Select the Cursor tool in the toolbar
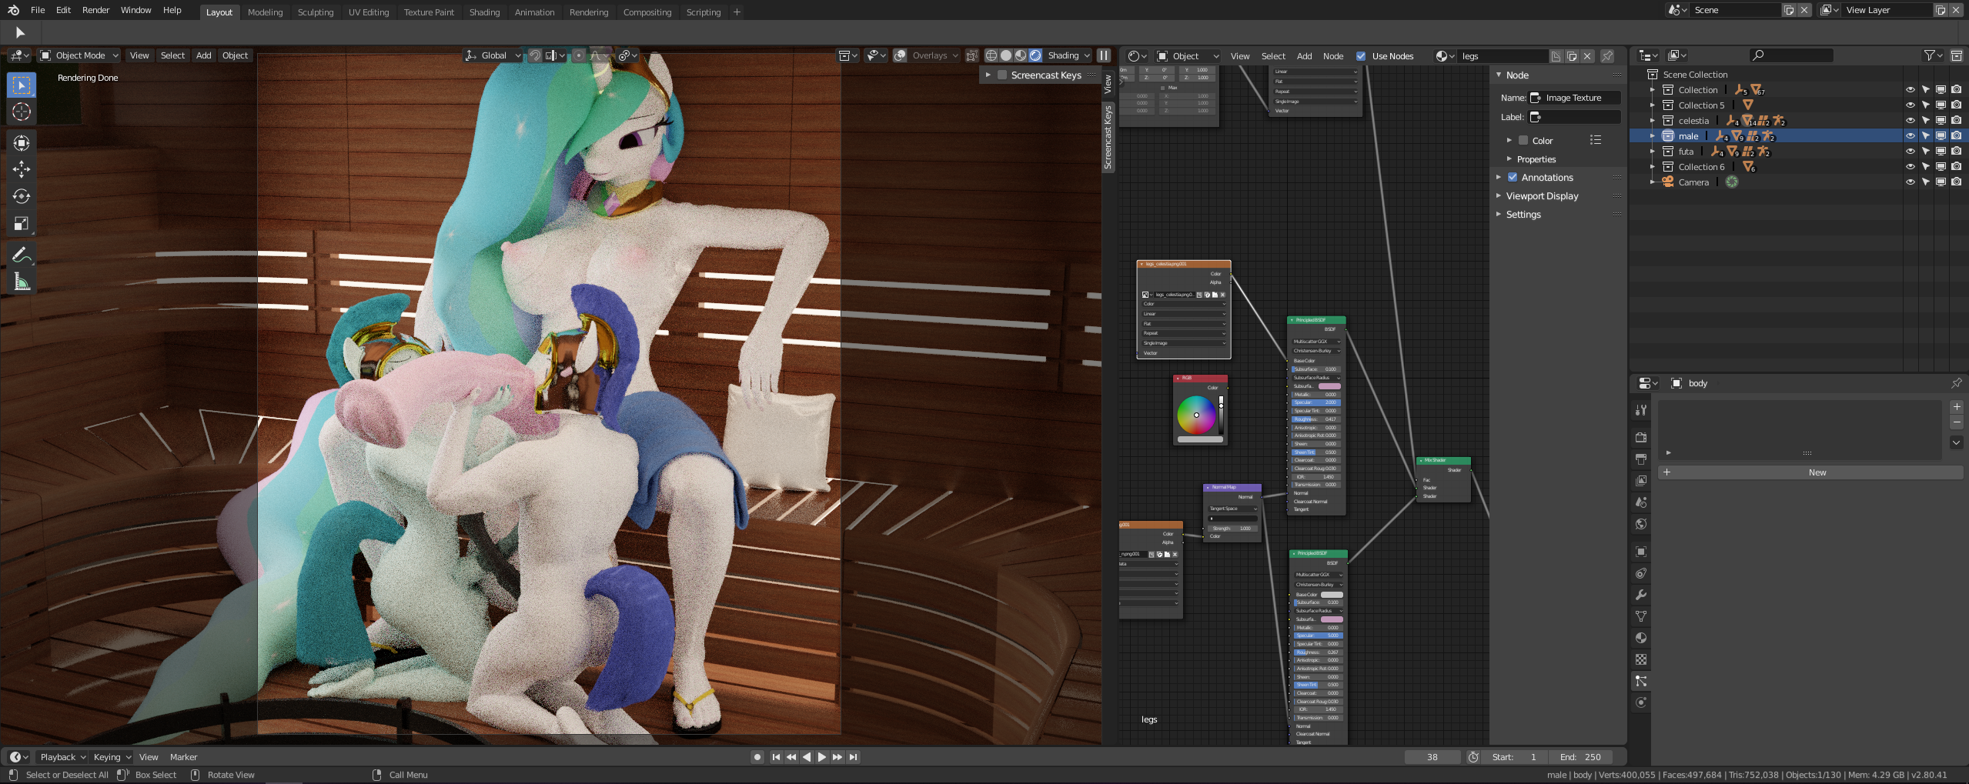The image size is (1969, 784). pos(22,112)
